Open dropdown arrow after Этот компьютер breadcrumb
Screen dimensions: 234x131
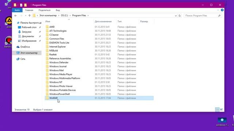pyautogui.click(x=59, y=15)
